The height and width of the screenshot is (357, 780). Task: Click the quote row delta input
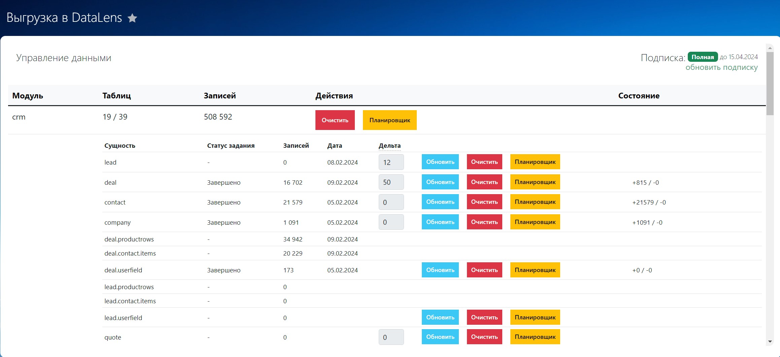point(391,337)
